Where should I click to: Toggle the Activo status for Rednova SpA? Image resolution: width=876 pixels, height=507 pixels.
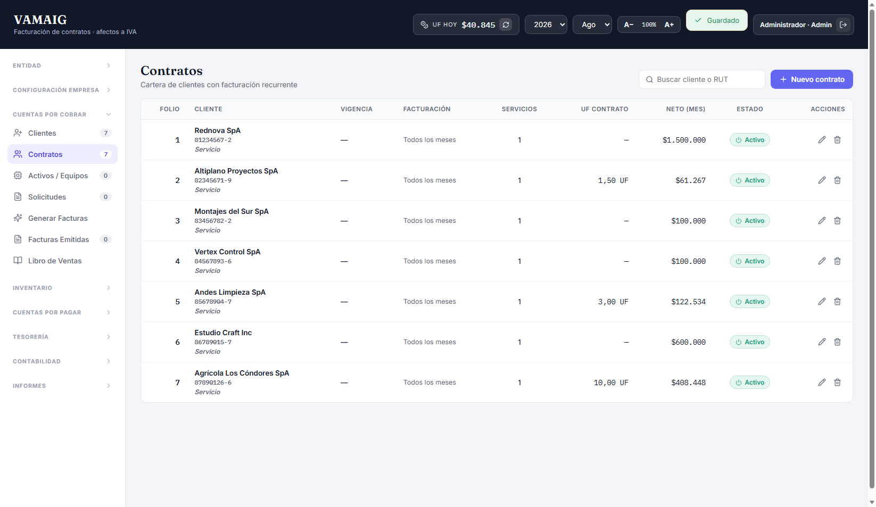pos(749,140)
